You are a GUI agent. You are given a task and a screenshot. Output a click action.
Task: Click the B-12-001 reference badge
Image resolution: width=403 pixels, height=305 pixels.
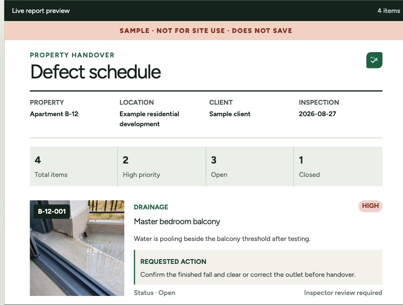(x=52, y=211)
